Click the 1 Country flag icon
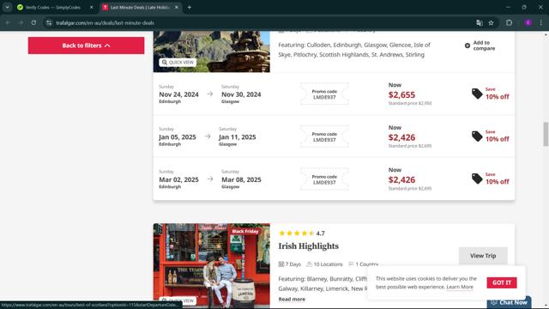549x309 pixels. coord(351,264)
